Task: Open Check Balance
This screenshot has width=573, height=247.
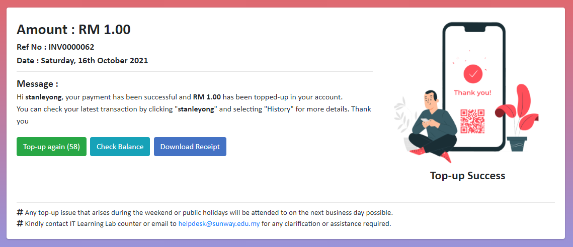Action: 120,147
